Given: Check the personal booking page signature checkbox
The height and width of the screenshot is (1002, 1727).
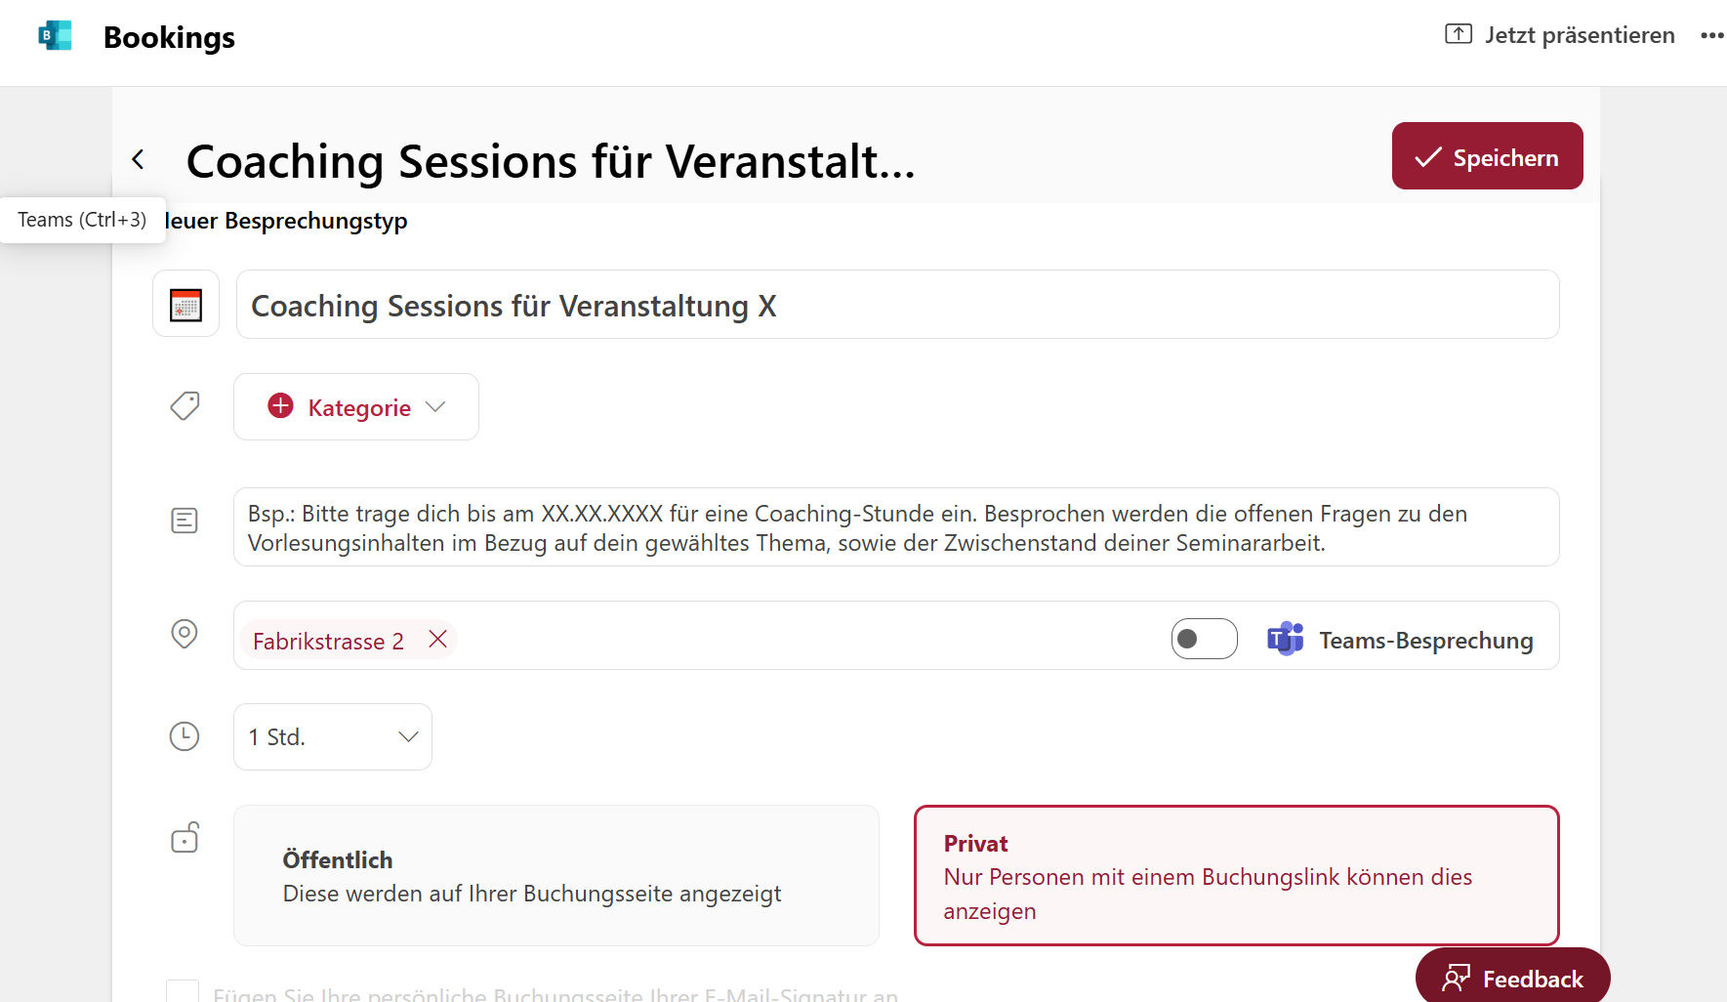Looking at the screenshot, I should pos(183,992).
